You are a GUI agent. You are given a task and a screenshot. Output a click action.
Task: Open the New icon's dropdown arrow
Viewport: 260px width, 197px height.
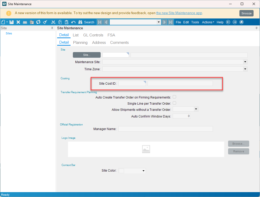pos(7,22)
